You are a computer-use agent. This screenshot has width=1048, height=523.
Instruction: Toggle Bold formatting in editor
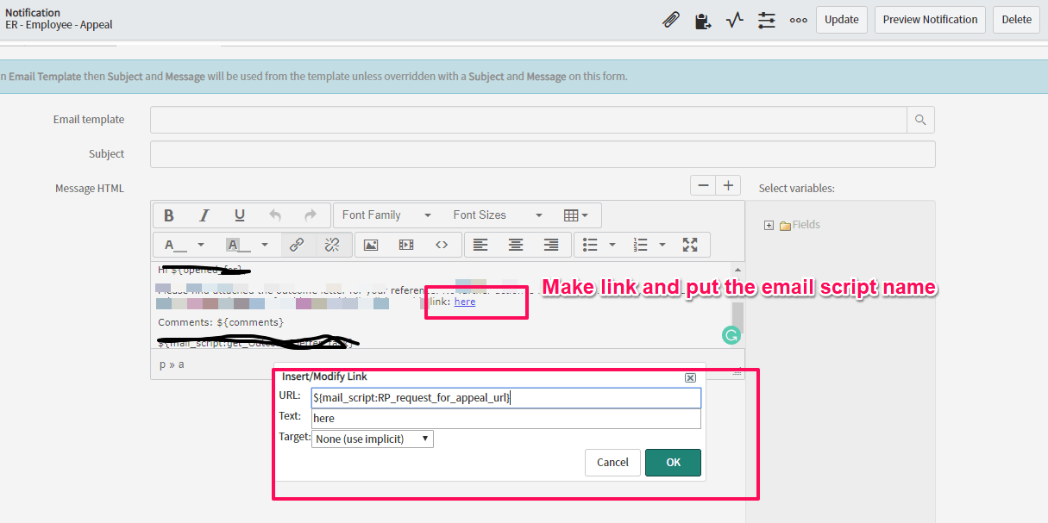[x=169, y=215]
